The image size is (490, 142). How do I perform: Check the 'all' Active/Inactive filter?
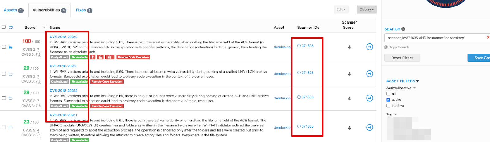(x=388, y=94)
